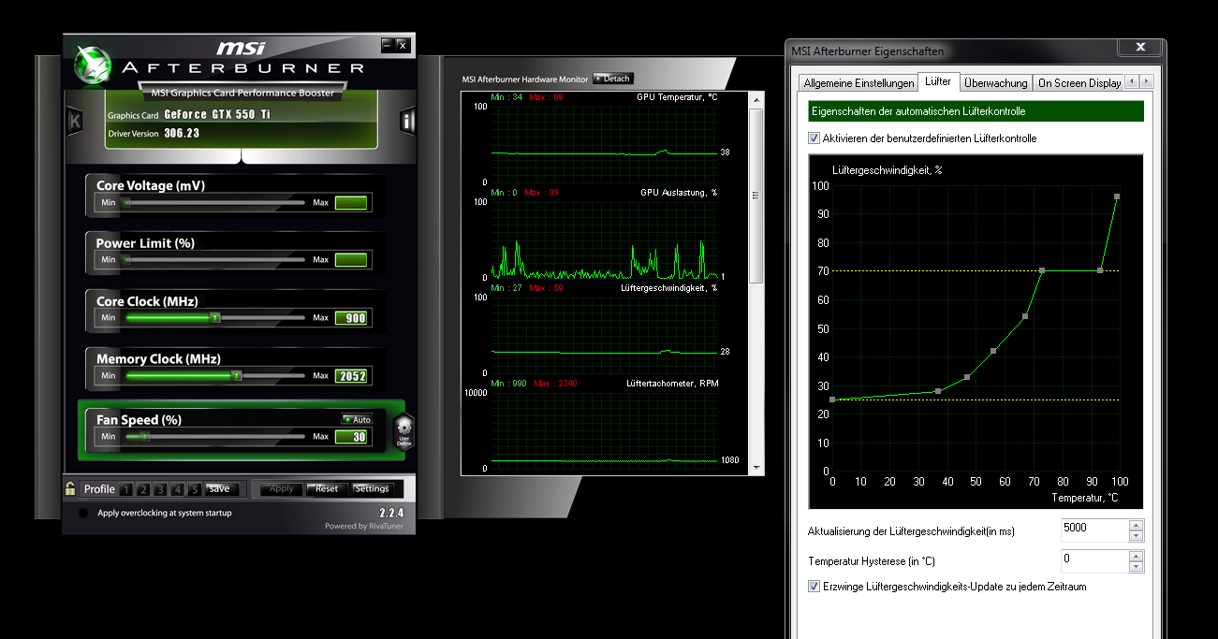The width and height of the screenshot is (1218, 639).
Task: Open the User Define fan gear icon
Action: click(404, 432)
